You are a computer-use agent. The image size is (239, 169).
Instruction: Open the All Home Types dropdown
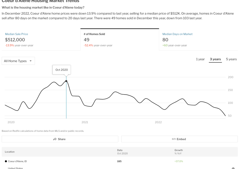(18, 61)
